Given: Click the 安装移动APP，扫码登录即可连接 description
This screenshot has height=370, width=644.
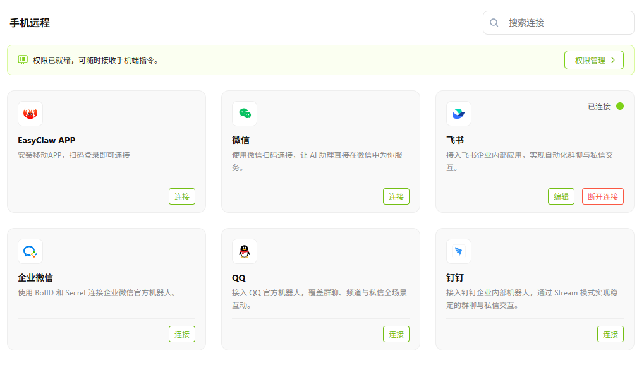Looking at the screenshot, I should (74, 155).
